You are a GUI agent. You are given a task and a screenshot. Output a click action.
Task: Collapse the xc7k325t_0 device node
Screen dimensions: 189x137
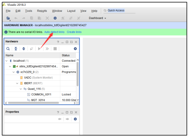pos(14,72)
